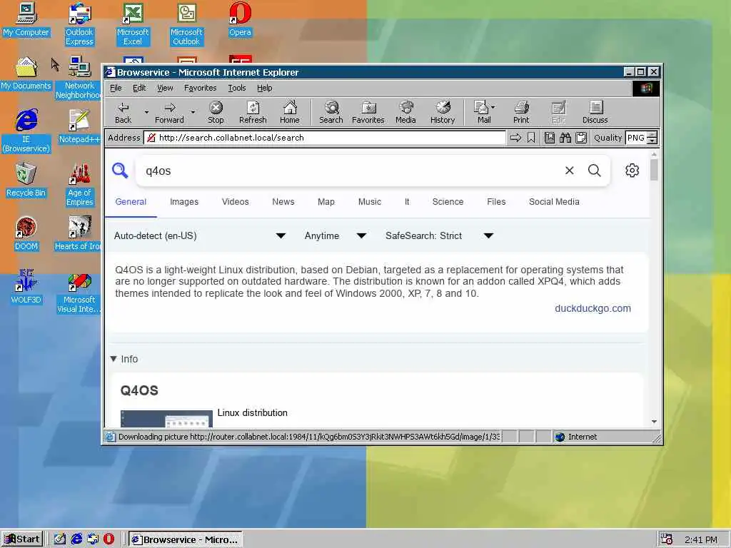Print the page via toolbar
Image resolution: width=731 pixels, height=548 pixels.
click(521, 112)
